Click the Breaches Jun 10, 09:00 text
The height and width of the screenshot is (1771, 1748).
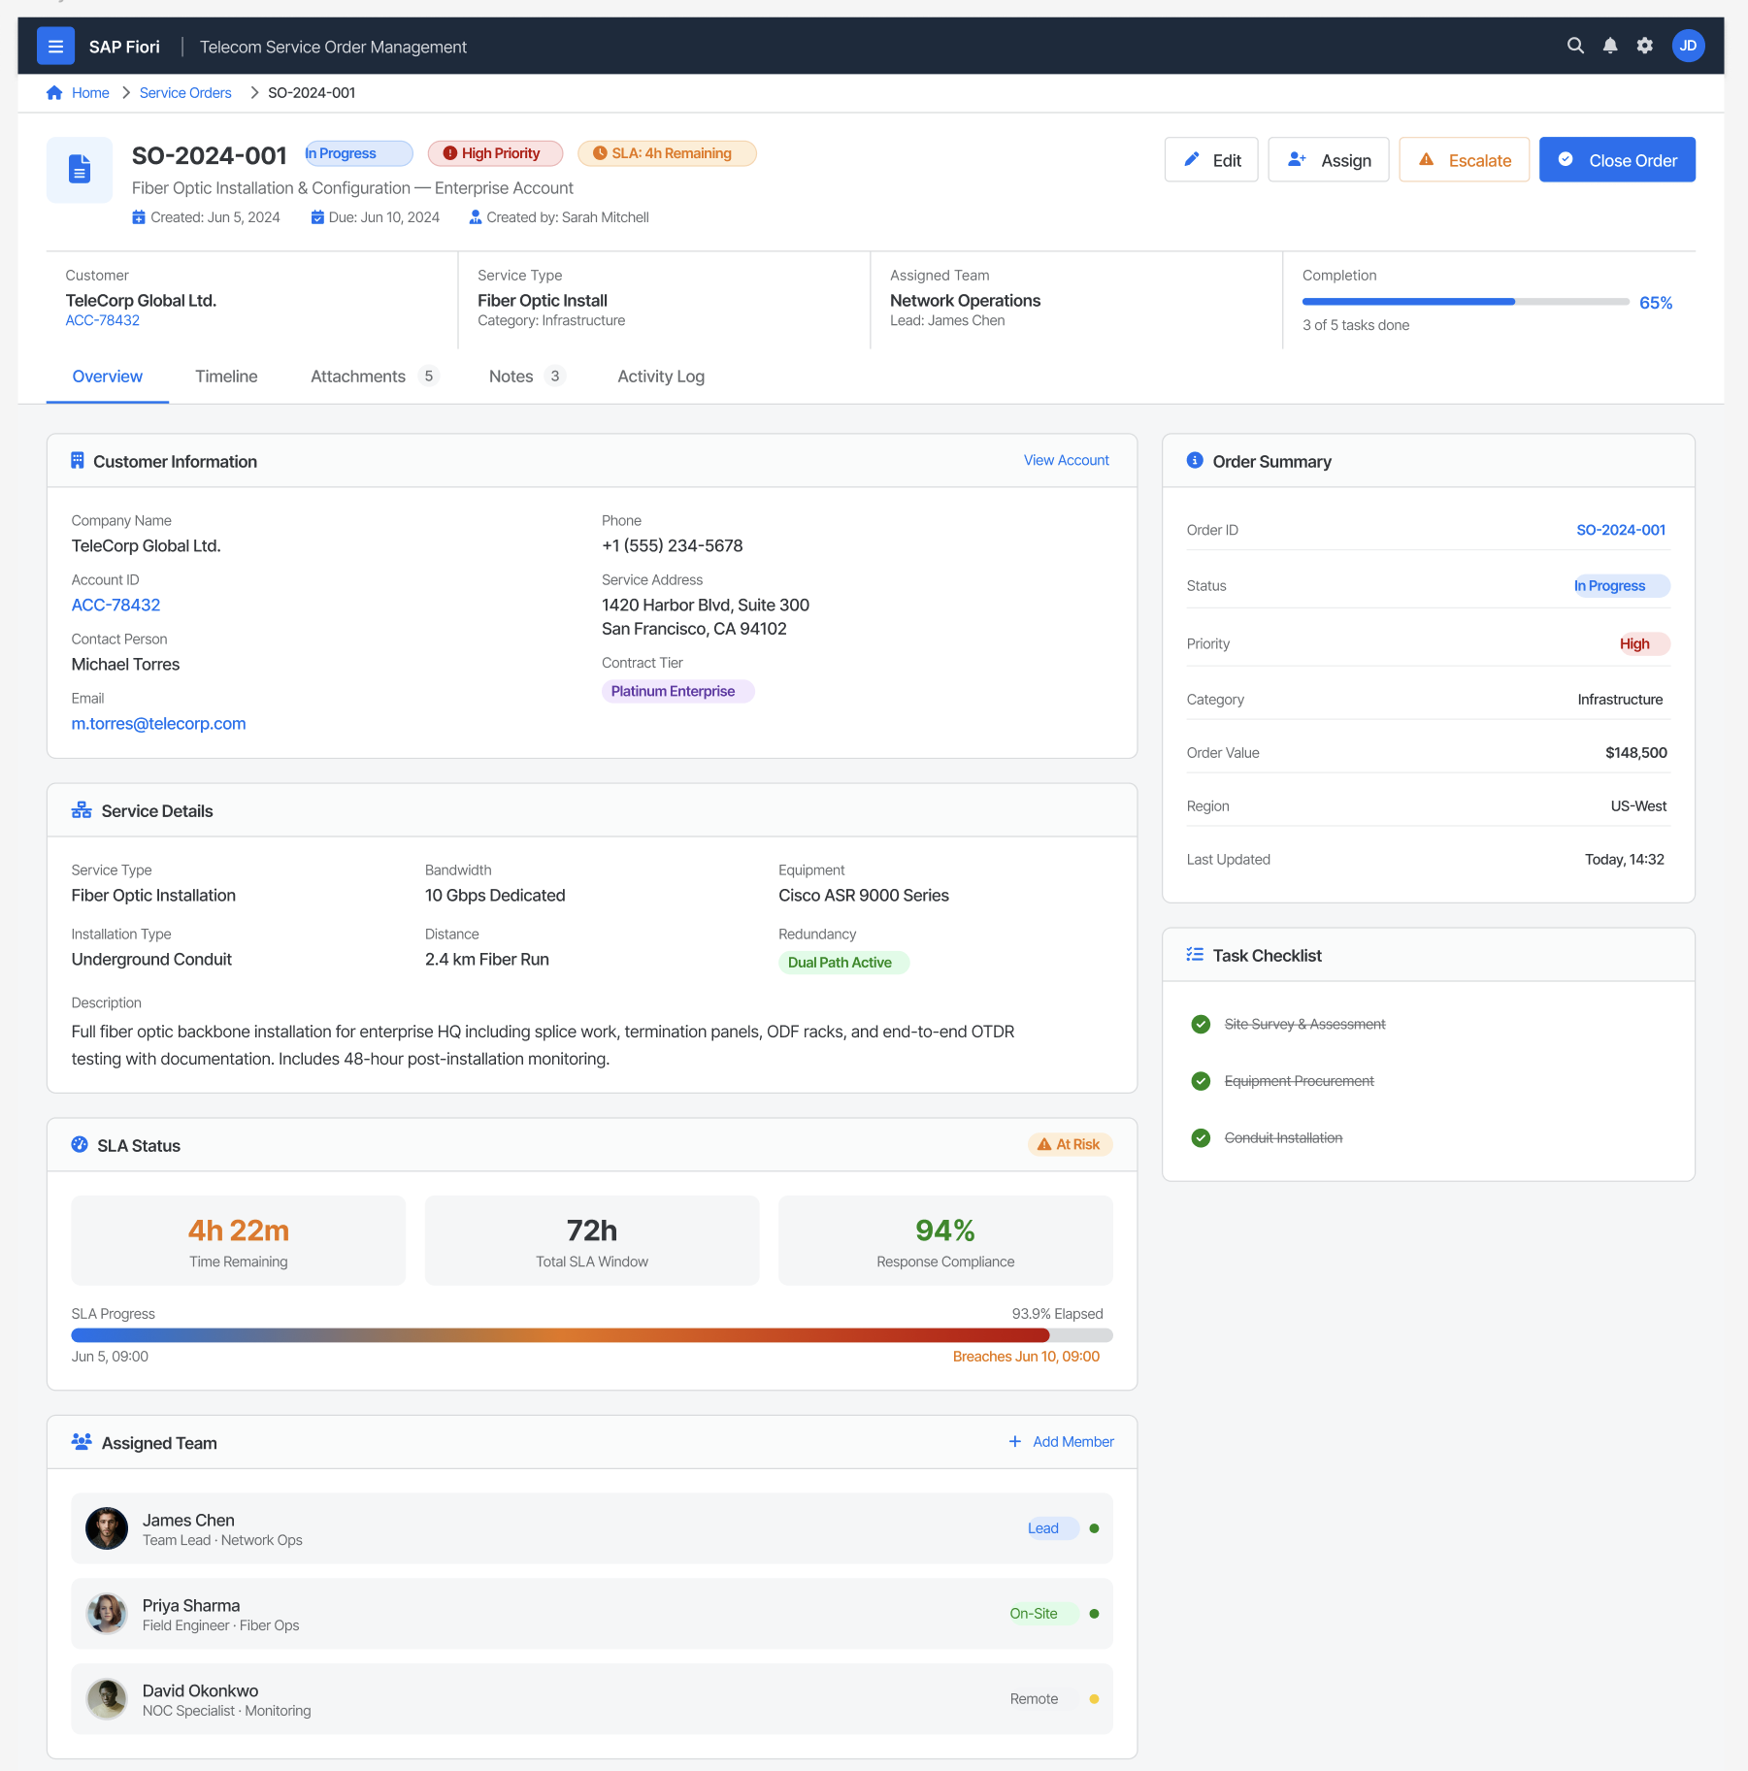[1026, 1357]
